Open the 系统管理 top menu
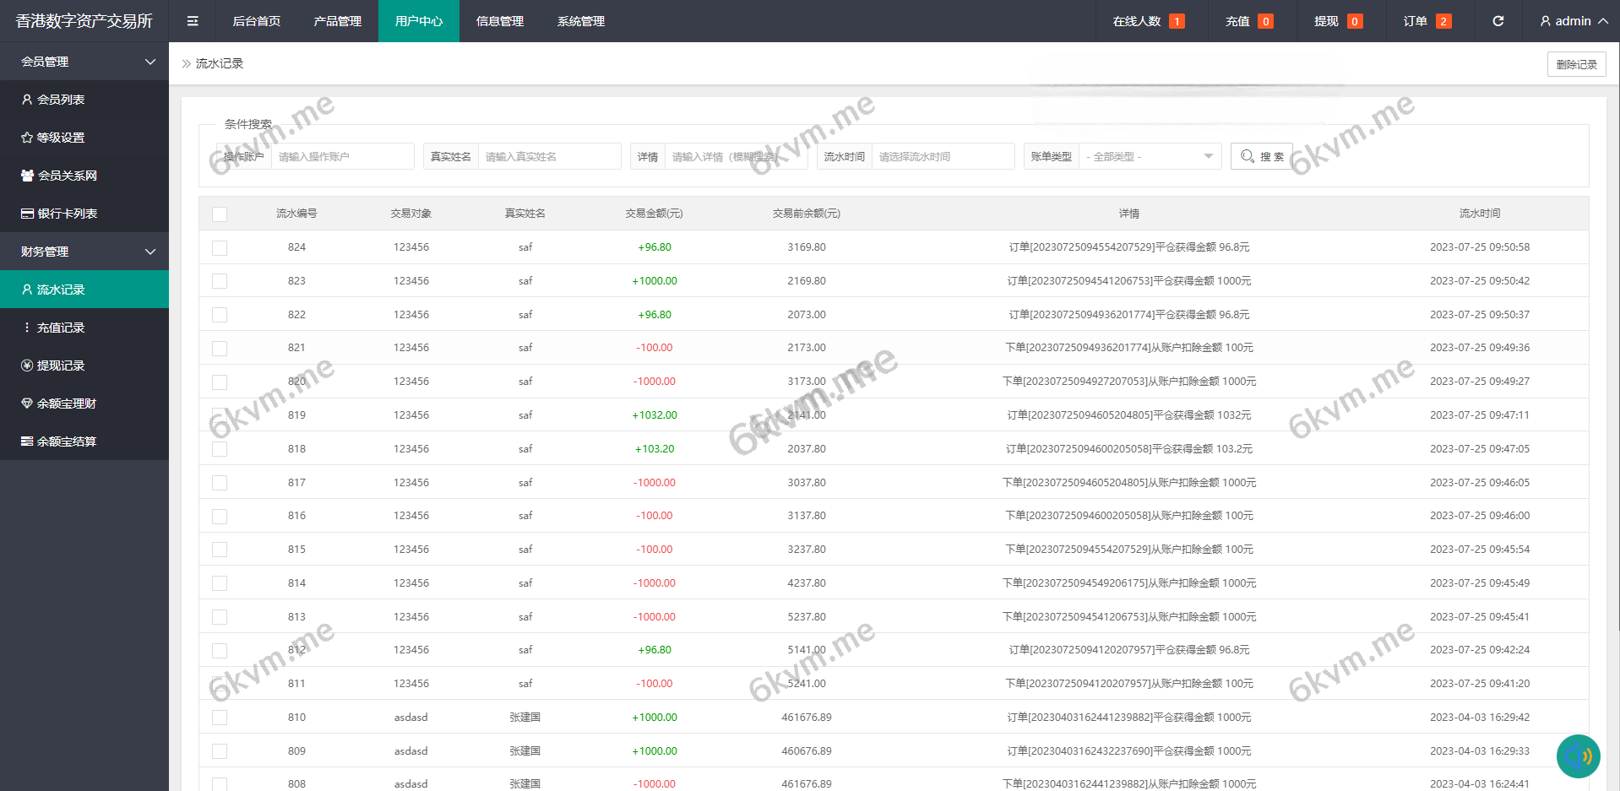The image size is (1620, 791). 580,21
